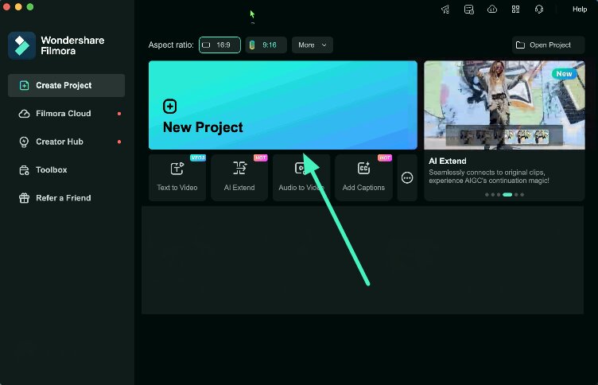Click the Aspect ratio label
The image size is (598, 385).
(171, 45)
